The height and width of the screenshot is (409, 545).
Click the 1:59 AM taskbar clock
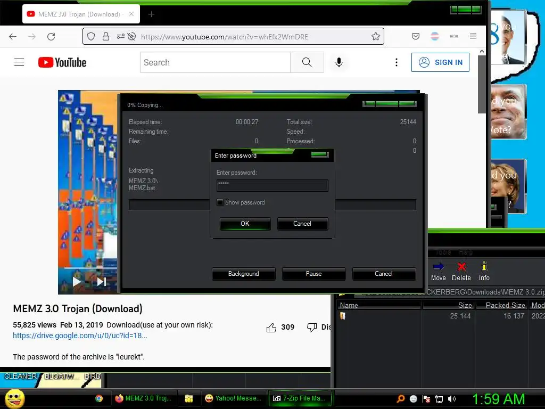[x=498, y=399]
